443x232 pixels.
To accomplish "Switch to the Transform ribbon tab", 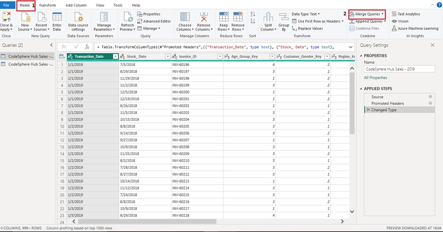I will point(48,5).
